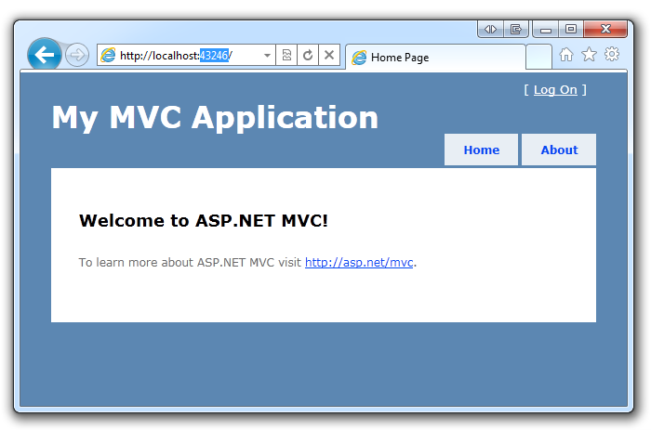The image size is (651, 430).
Task: Click the title bar icon beside minimize
Action: tap(515, 29)
